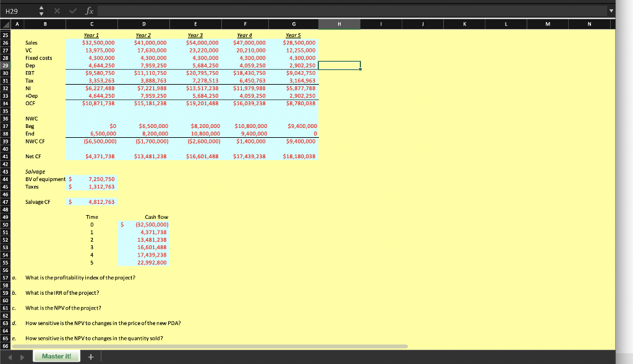Go to next sheet arrow

(22, 357)
